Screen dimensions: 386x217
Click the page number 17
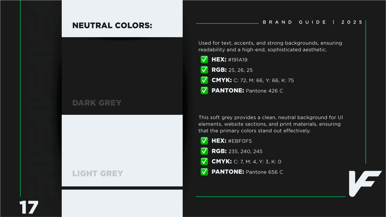(x=29, y=207)
